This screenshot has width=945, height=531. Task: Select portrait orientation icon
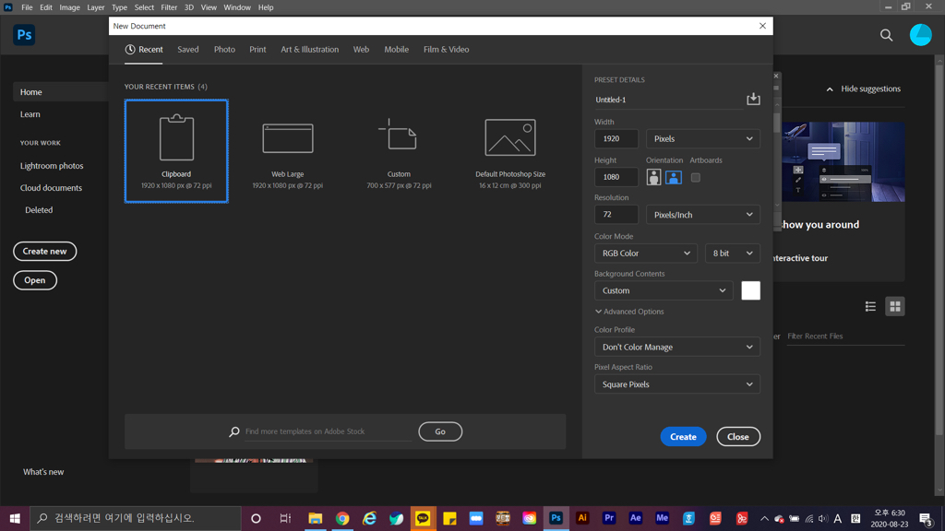pyautogui.click(x=653, y=177)
